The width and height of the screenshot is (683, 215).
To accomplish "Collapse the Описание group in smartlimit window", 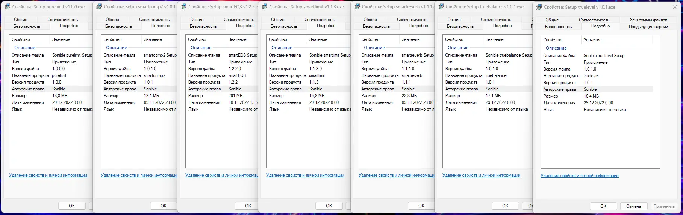I will (282, 48).
